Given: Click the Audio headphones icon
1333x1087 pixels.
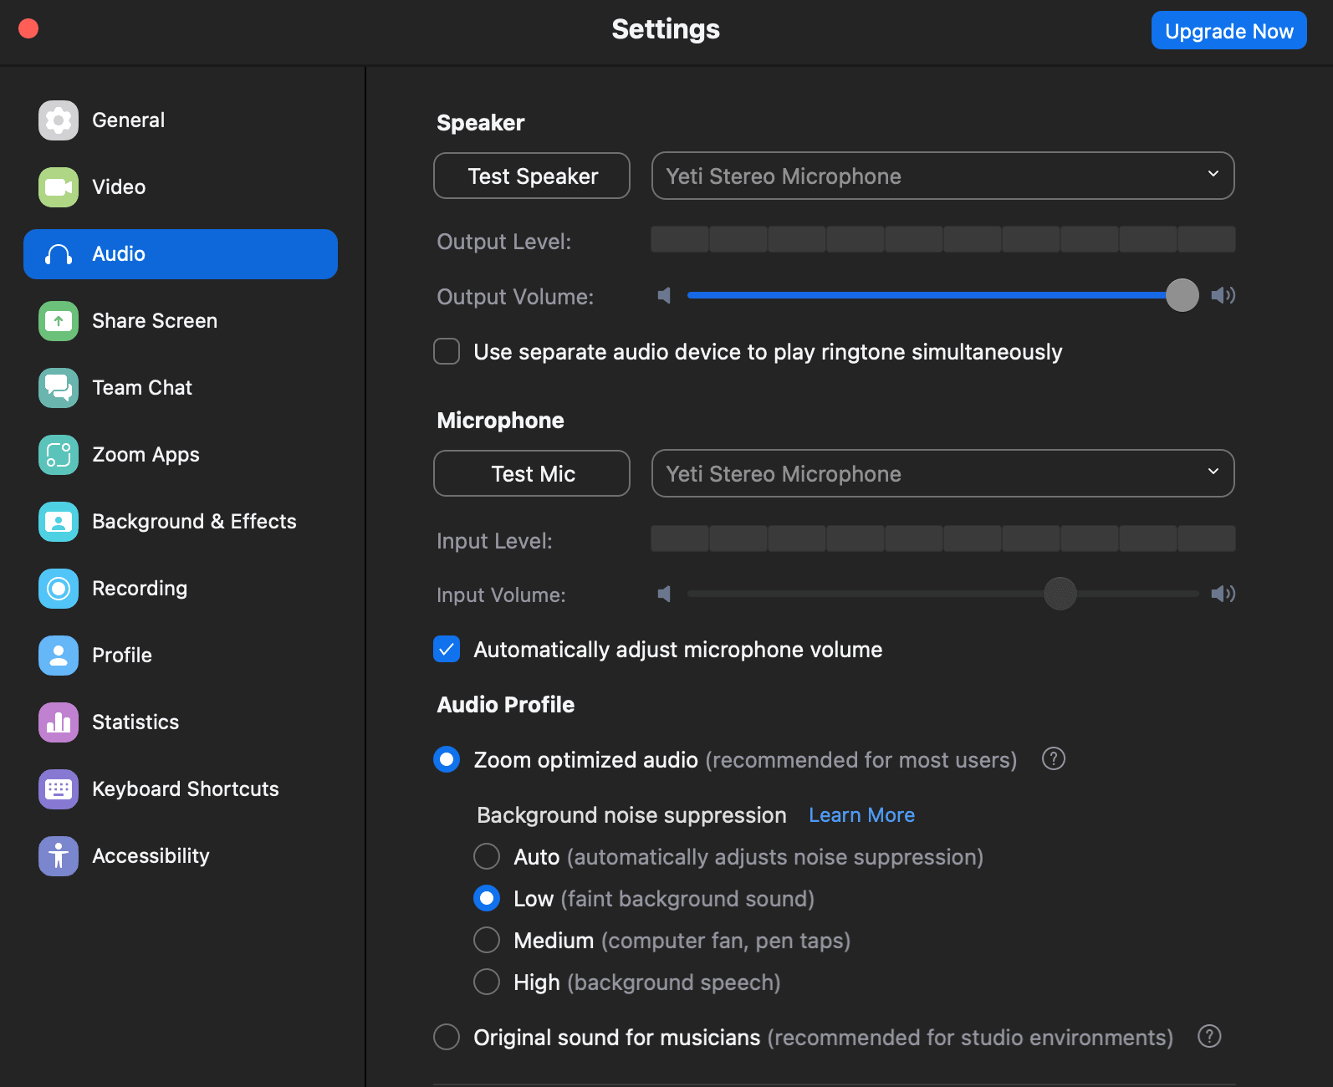Looking at the screenshot, I should point(59,254).
